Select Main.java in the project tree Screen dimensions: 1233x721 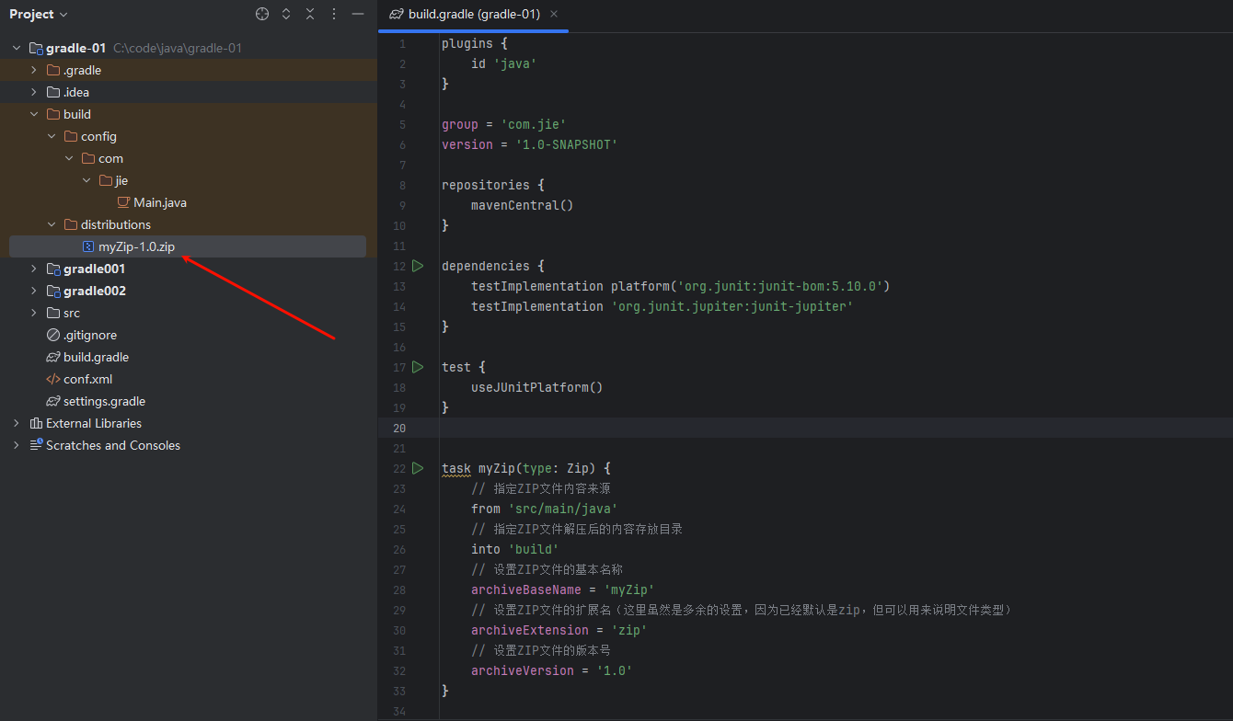pos(160,202)
